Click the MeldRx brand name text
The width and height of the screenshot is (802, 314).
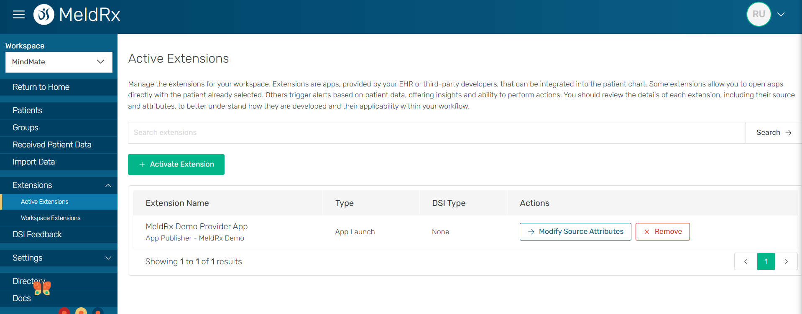pyautogui.click(x=89, y=15)
